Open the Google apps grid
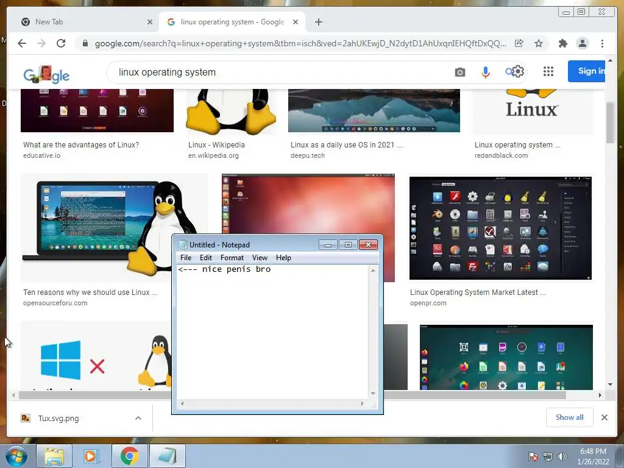 point(548,72)
